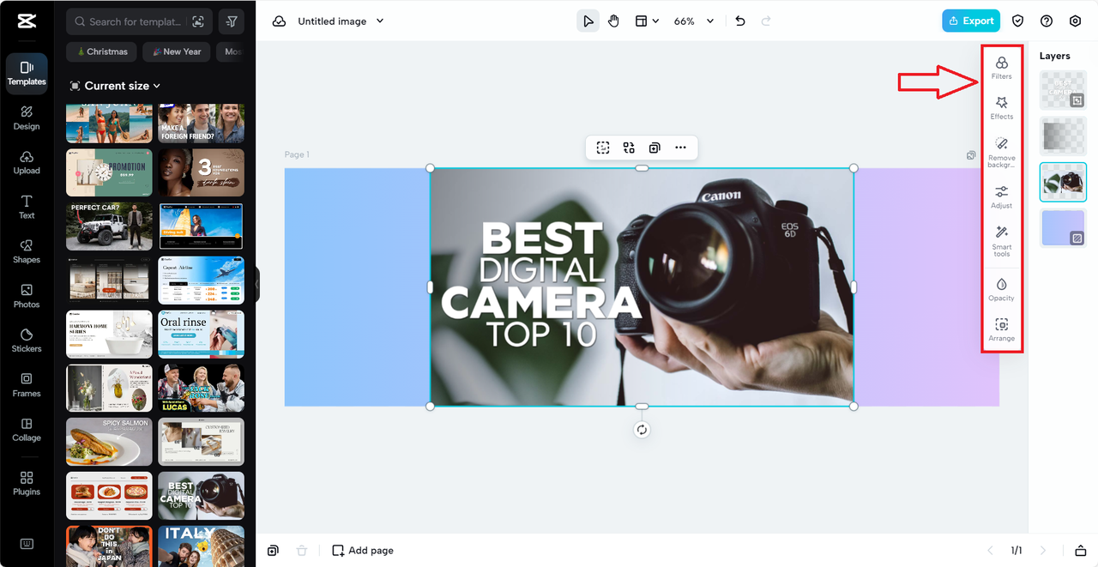The height and width of the screenshot is (567, 1098).
Task: Select the gray gradient layer thumbnail
Action: (1063, 136)
